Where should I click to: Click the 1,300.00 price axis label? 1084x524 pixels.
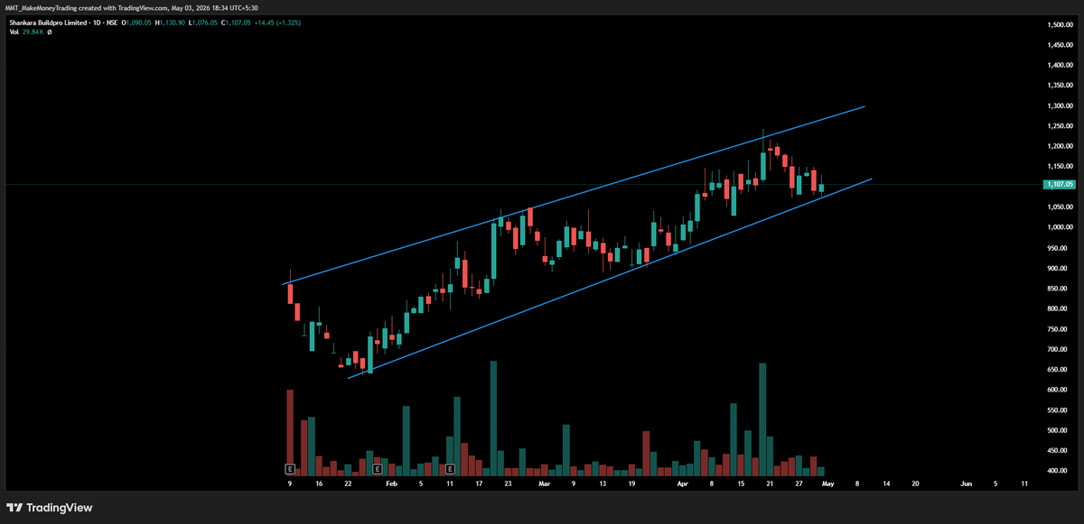pyautogui.click(x=1061, y=106)
